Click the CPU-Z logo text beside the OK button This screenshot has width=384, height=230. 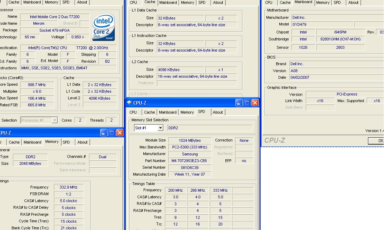275,140
